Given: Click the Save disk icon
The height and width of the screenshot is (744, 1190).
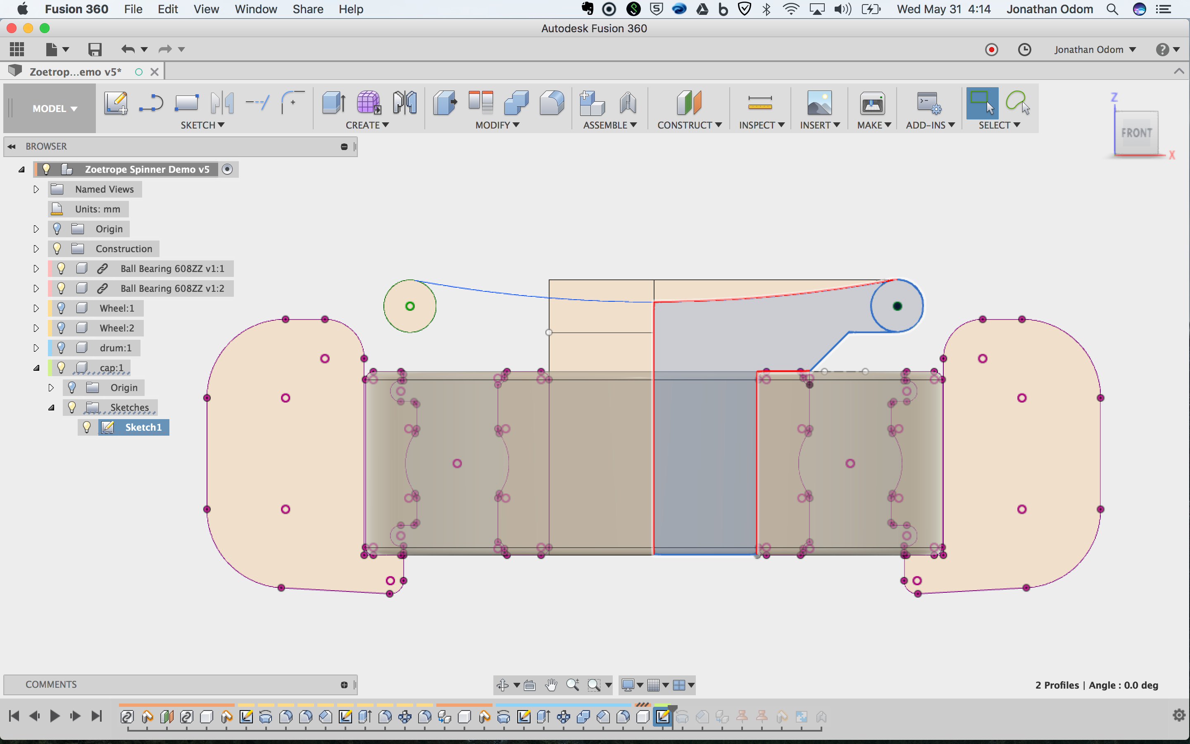Looking at the screenshot, I should tap(94, 49).
